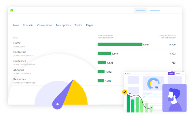Click the Total Page Views column header

105,37
